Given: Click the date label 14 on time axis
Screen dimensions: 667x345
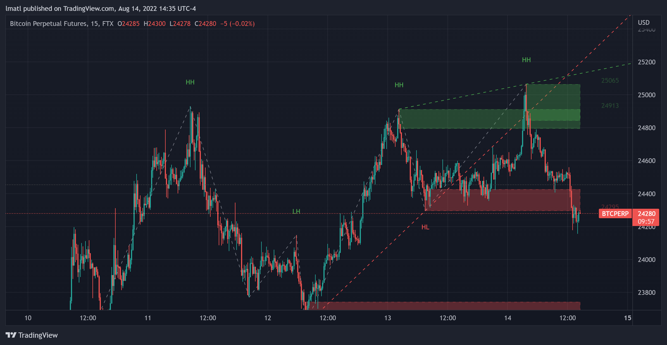Looking at the screenshot, I should (x=508, y=318).
